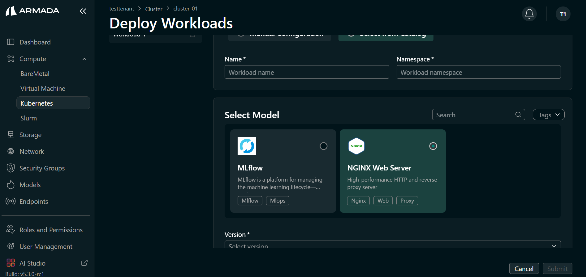Click the Web tag chip
Screen dimensions: 586x277
pyautogui.click(x=383, y=201)
